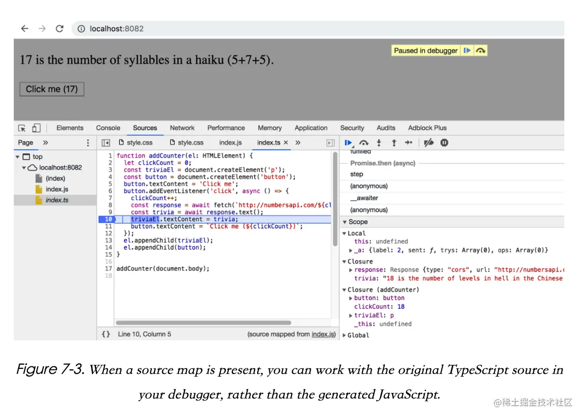The image size is (584, 419).
Task: Open the index.js editor tab
Action: coord(230,143)
